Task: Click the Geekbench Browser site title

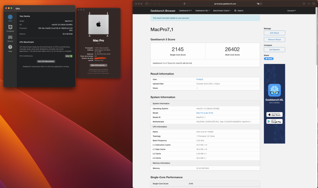Action: tap(163, 11)
